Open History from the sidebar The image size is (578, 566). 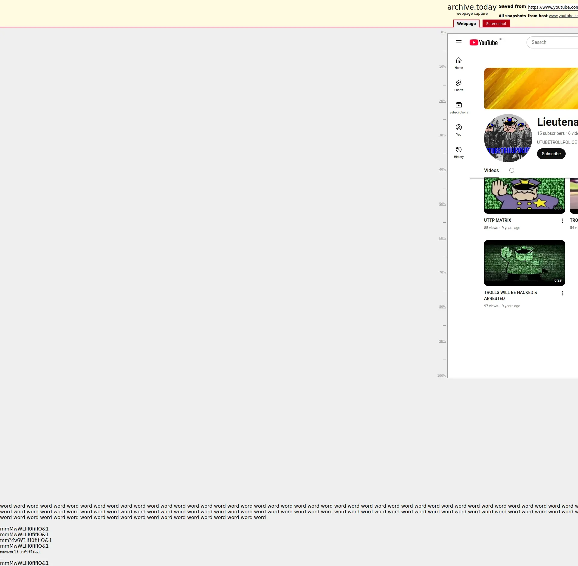458,152
